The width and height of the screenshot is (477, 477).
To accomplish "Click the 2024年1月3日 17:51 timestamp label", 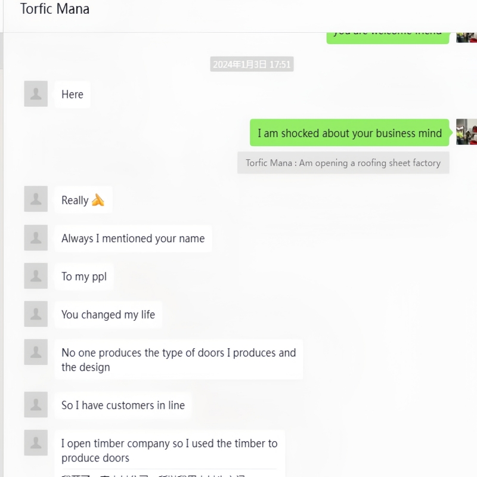I will [252, 64].
